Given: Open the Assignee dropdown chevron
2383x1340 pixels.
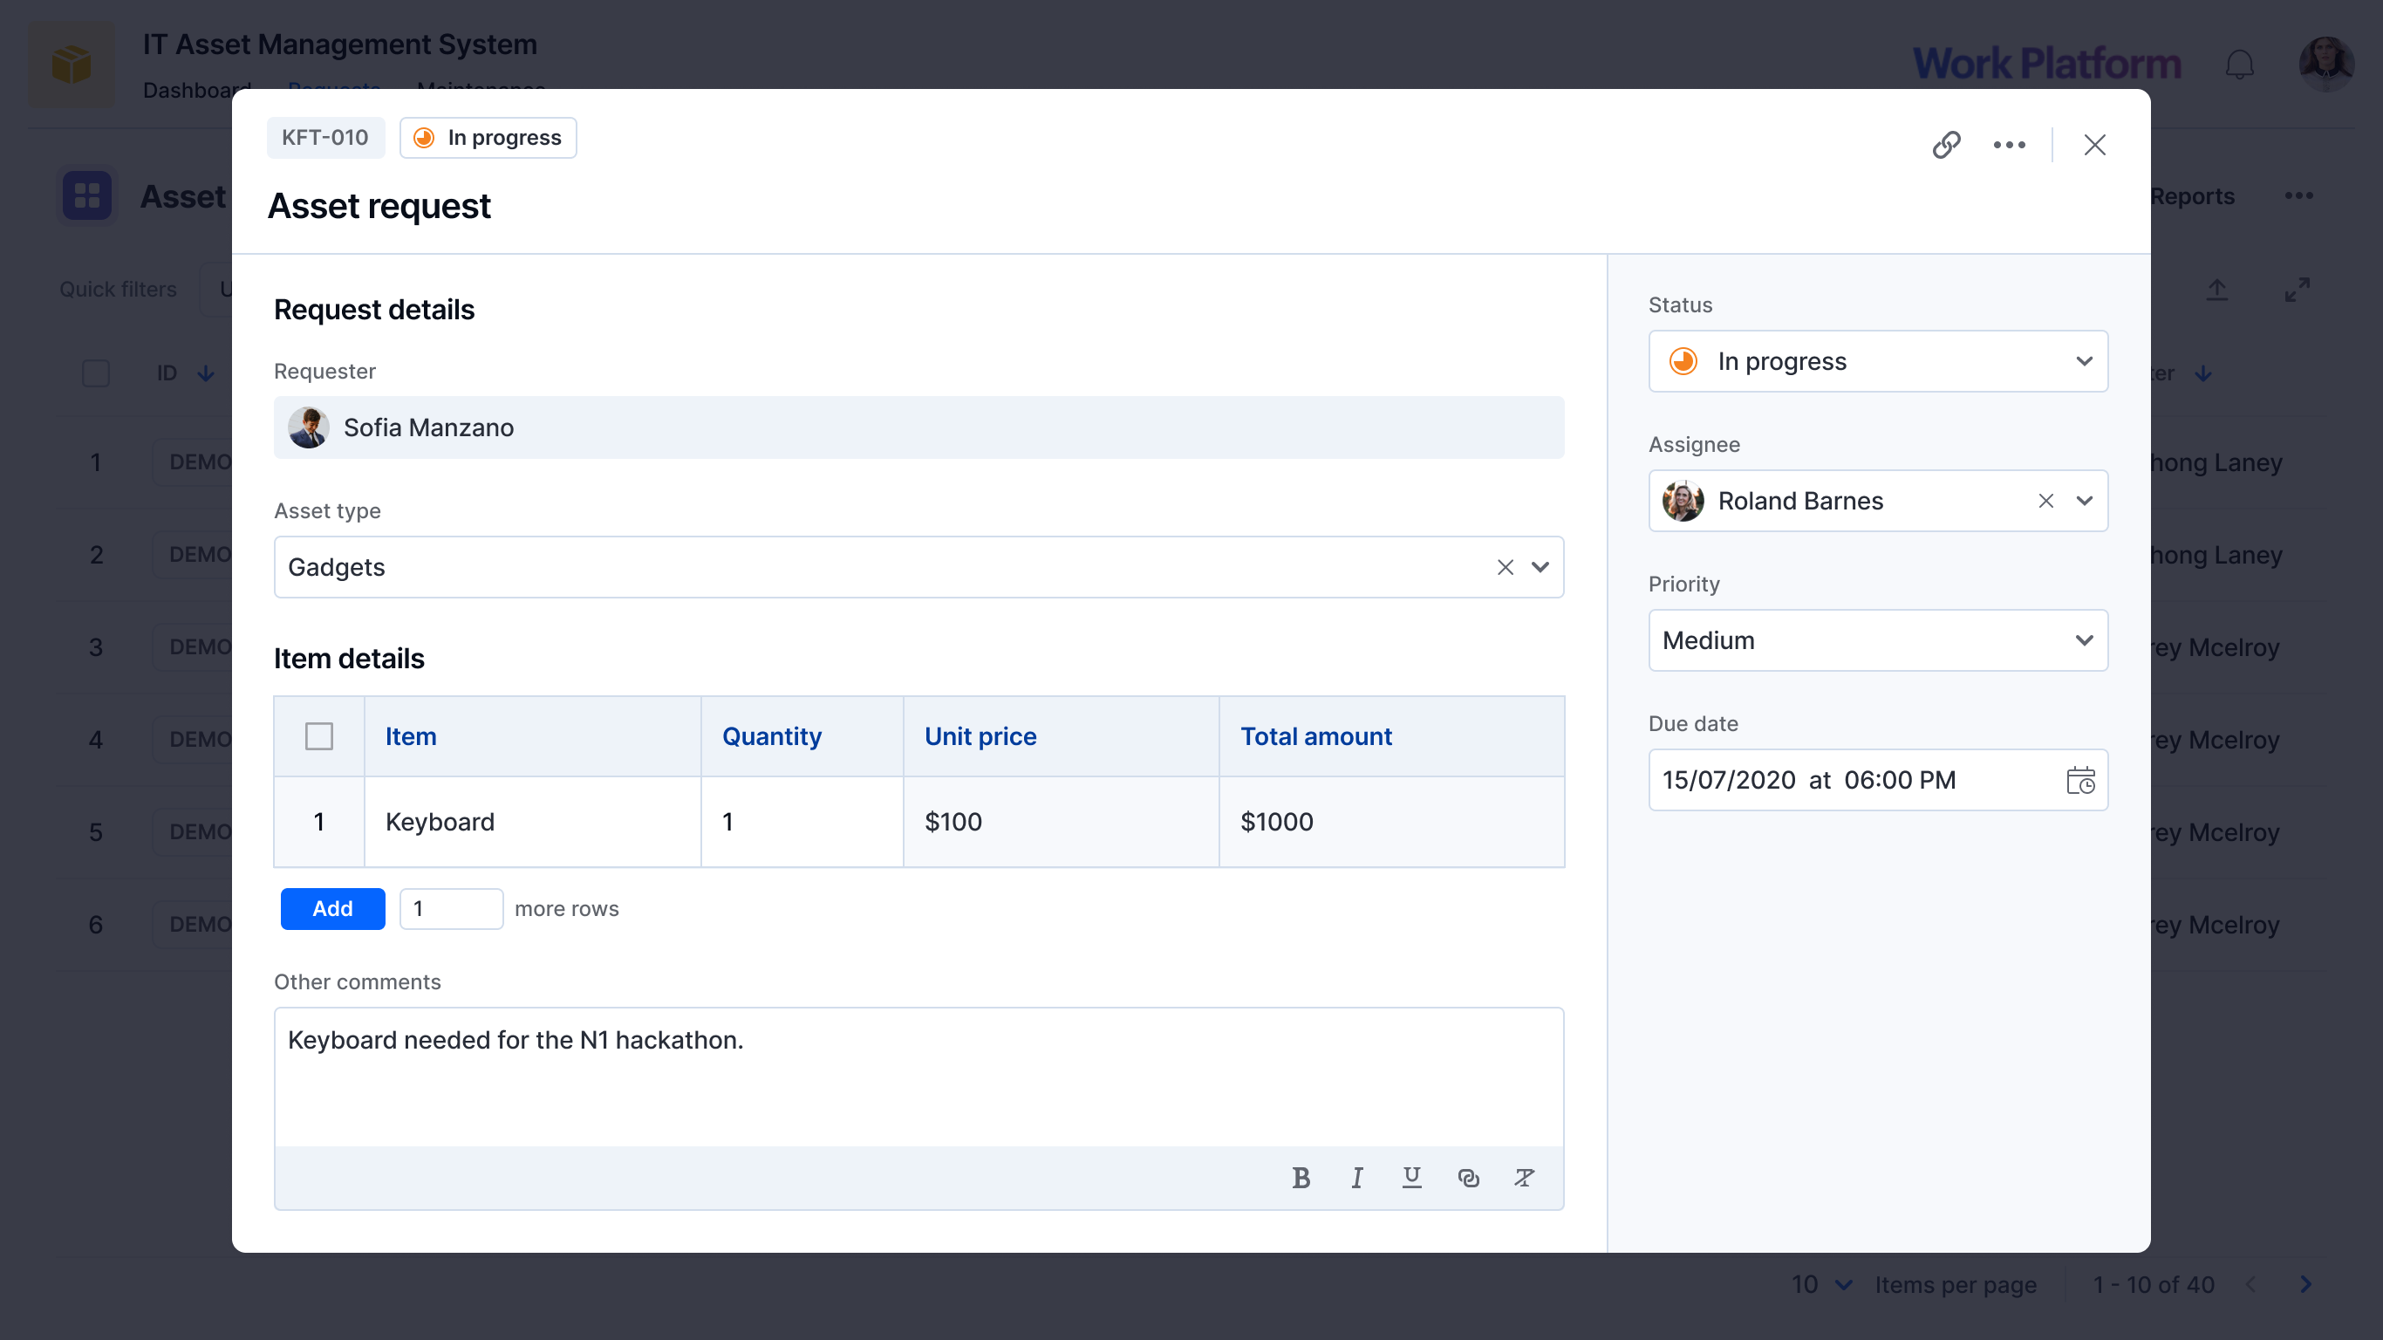Looking at the screenshot, I should point(2083,501).
